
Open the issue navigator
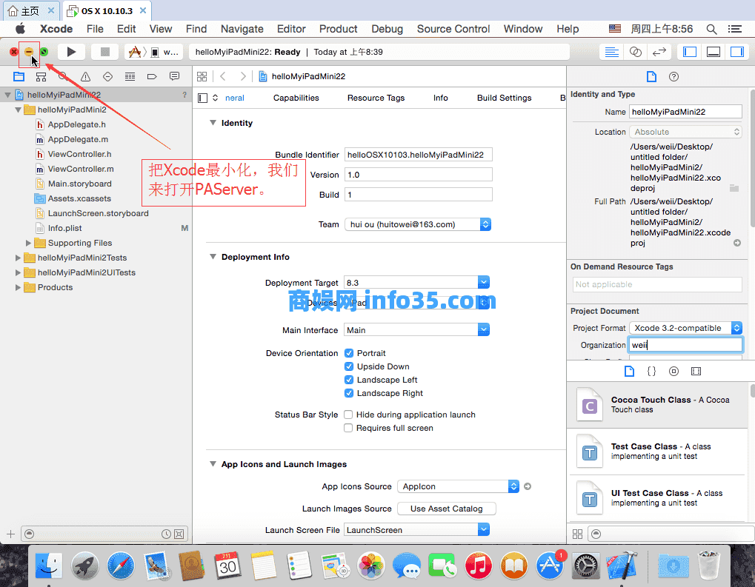pos(85,76)
